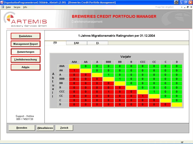Click yellow diagonal cell BB/BB

pyautogui.click(x=120, y=83)
